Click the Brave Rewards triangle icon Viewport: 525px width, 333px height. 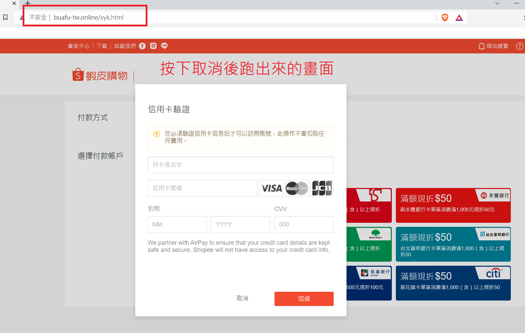pyautogui.click(x=459, y=18)
